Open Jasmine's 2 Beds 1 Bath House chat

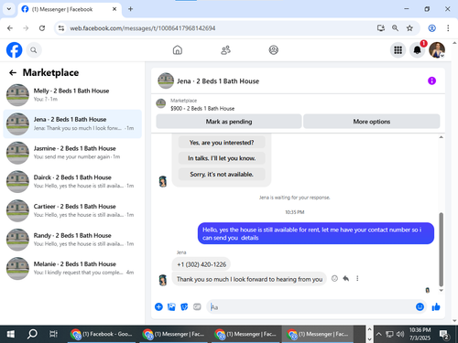[72, 153]
